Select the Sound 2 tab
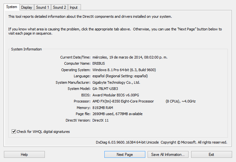The height and width of the screenshot is (162, 236). point(59,7)
